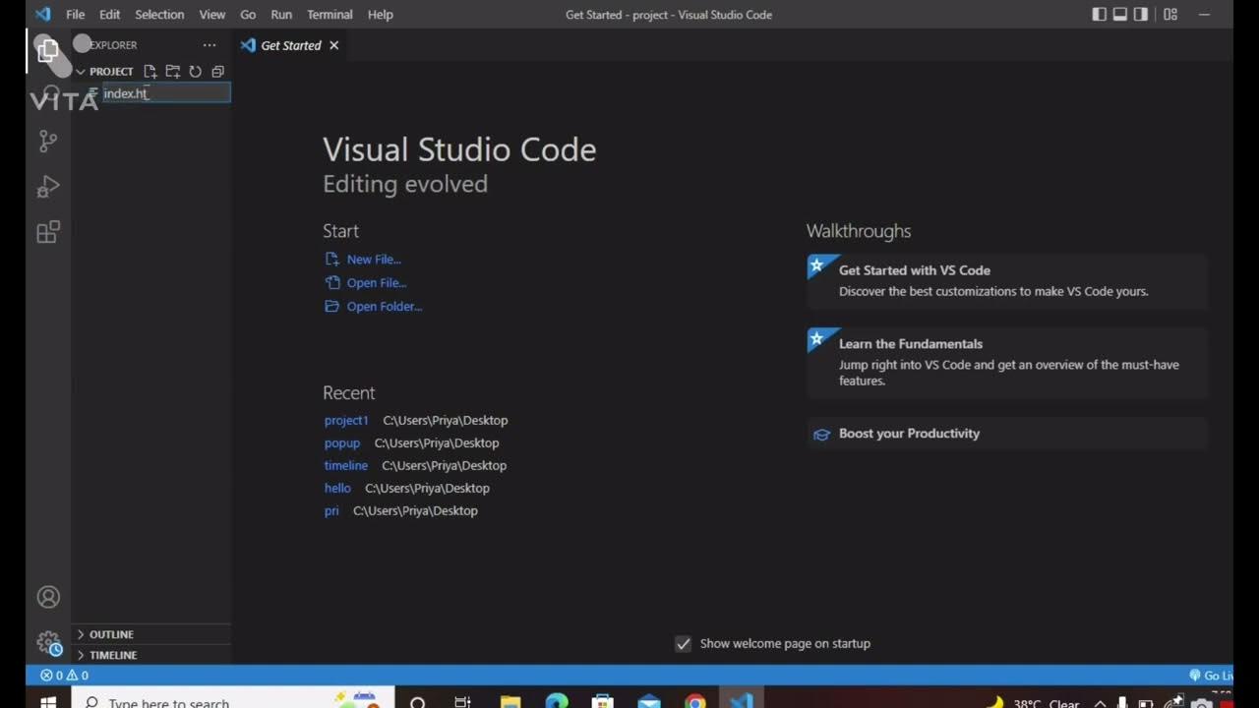Viewport: 1259px width, 708px height.
Task: Click the VS Code logo in title bar
Action: point(42,14)
